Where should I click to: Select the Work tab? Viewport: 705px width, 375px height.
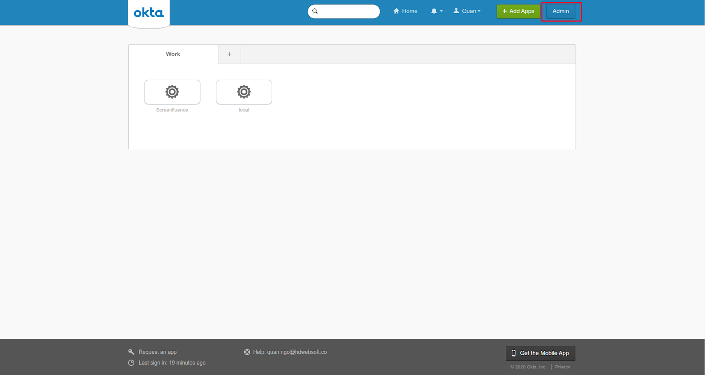coord(173,54)
